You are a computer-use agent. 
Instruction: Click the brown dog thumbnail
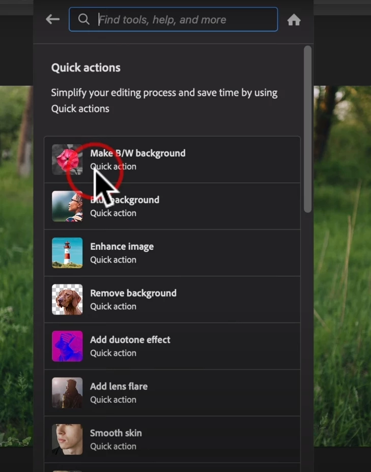(67, 300)
